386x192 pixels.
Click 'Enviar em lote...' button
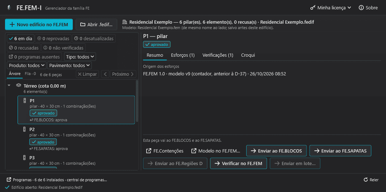tap(295, 163)
